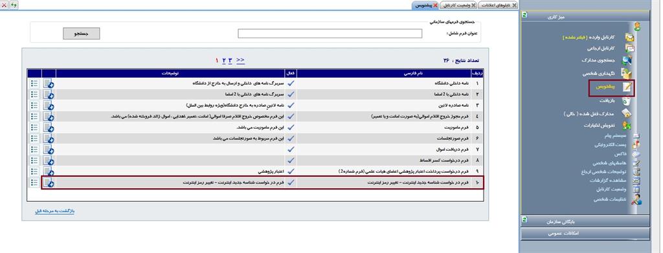
Task: Toggle the فعال checkmark for row 10
Action: (x=291, y=182)
